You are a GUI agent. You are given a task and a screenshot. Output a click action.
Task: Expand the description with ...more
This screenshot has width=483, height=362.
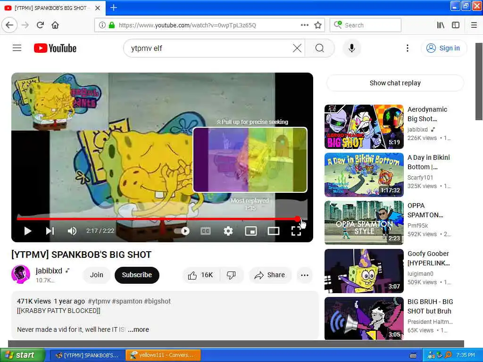139,329
